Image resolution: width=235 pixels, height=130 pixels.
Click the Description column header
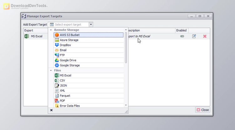(x=152, y=30)
